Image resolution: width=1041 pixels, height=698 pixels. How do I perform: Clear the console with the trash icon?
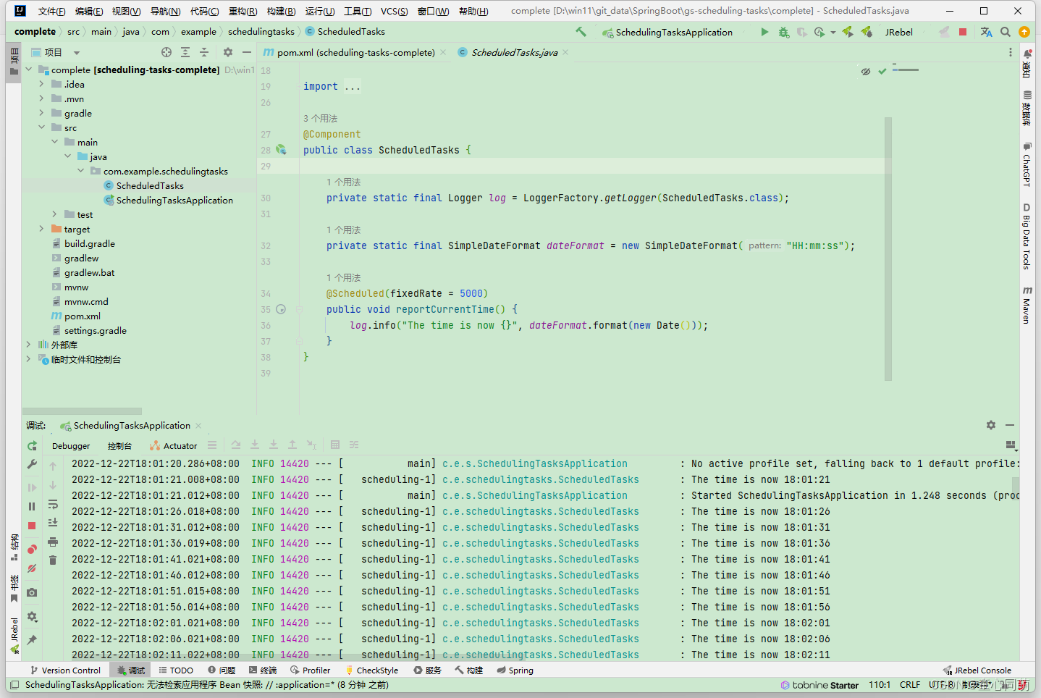pyautogui.click(x=53, y=560)
